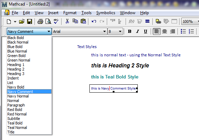Save the worksheet with the floppy icon
Screen dimensions: 199x140
(x=30, y=21)
